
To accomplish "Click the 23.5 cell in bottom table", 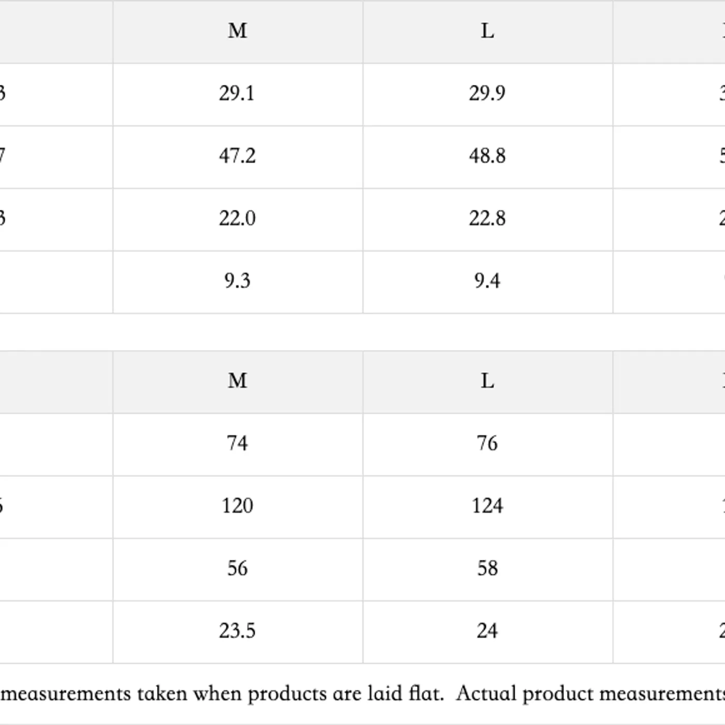I will 237,631.
